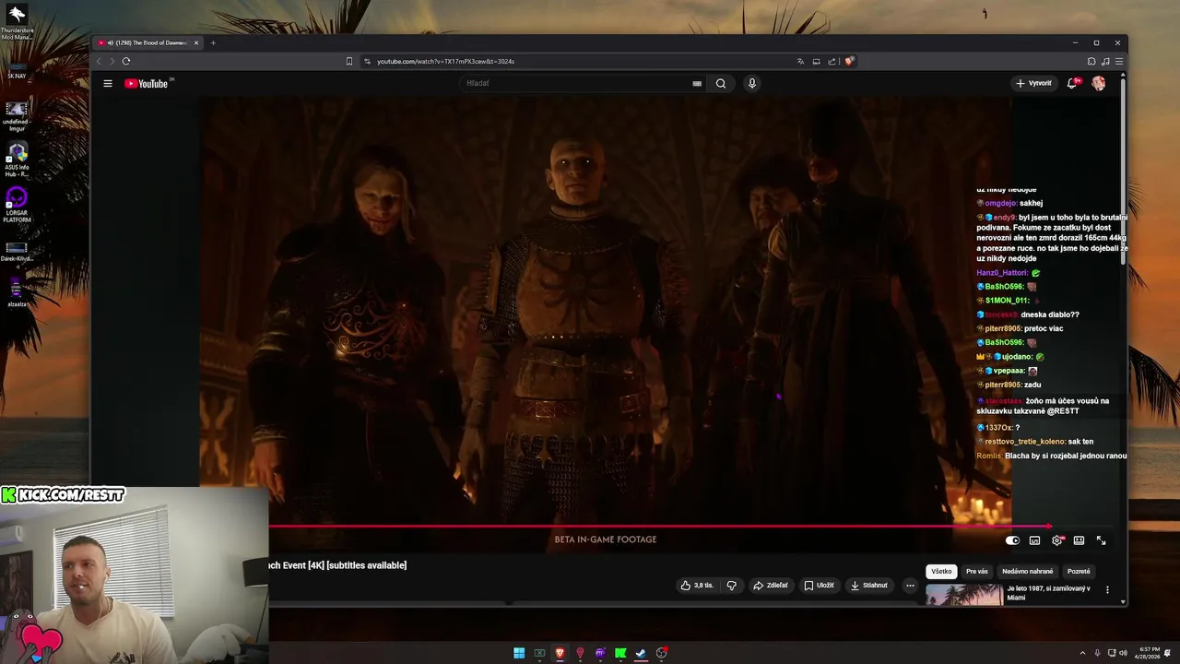Viewport: 1180px width, 664px height.
Task: Open on-screen keyboard in search box
Action: coord(697,83)
